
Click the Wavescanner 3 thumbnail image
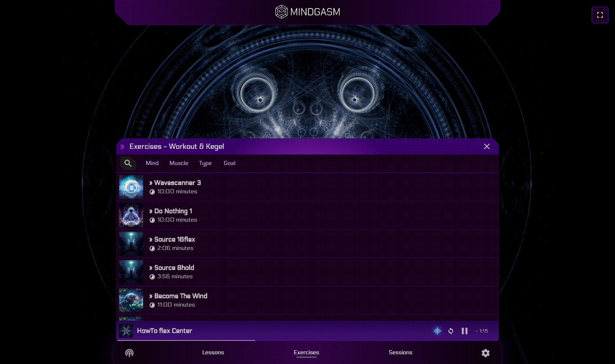[131, 187]
